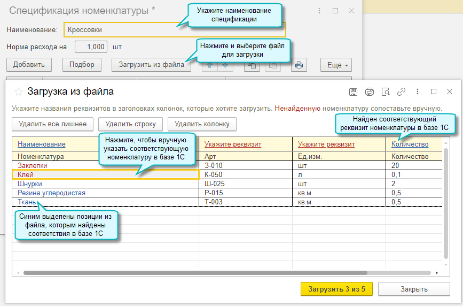Click the paste rows icon in Спецификация номенклатуры toolbar

click(273, 65)
